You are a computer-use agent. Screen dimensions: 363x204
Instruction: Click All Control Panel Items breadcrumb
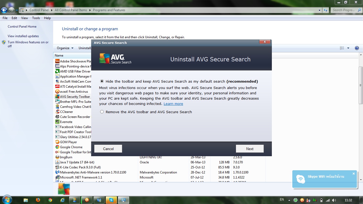tap(71, 10)
